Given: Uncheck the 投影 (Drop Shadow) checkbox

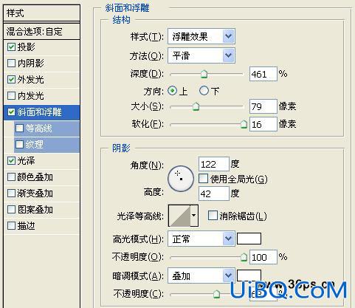Looking at the screenshot, I should 11,47.
